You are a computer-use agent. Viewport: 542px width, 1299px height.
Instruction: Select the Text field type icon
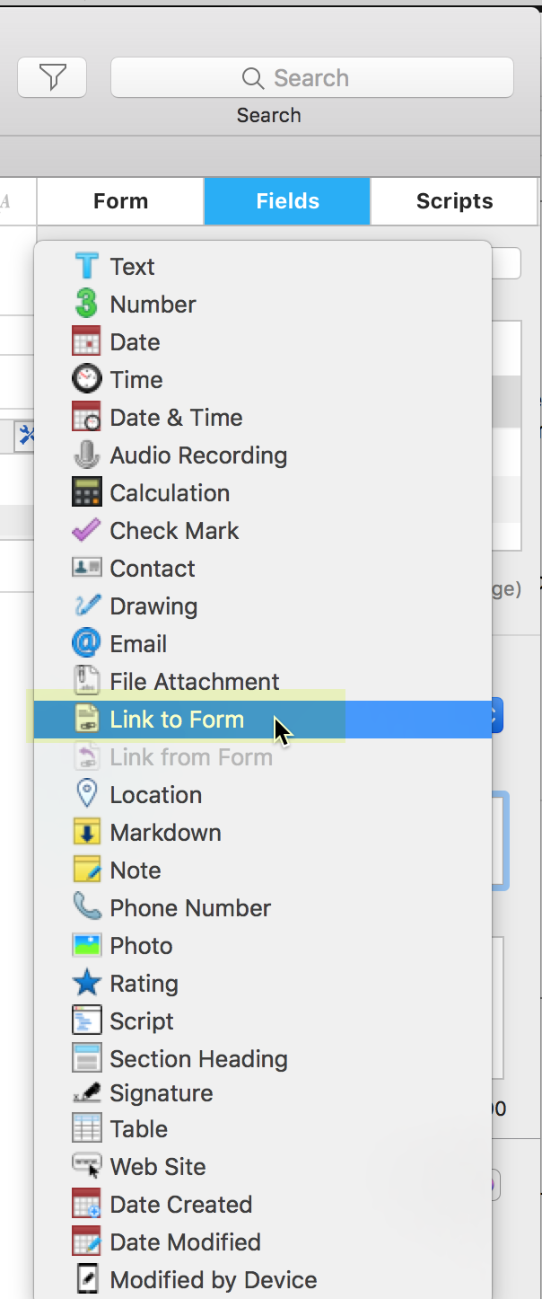click(86, 267)
